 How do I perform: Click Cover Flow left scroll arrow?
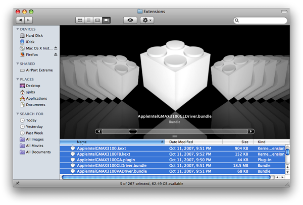(99, 131)
